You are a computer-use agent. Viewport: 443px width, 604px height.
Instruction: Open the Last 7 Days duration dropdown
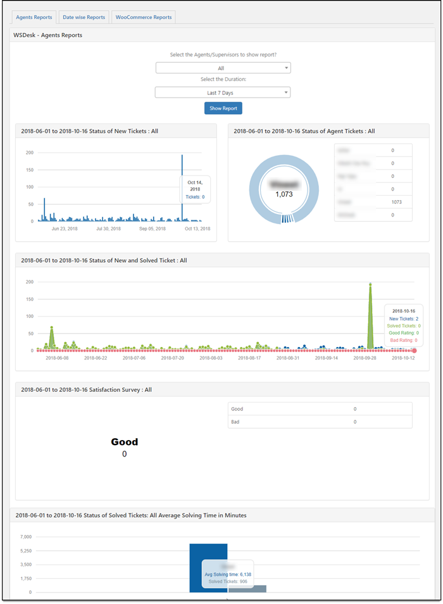click(223, 92)
